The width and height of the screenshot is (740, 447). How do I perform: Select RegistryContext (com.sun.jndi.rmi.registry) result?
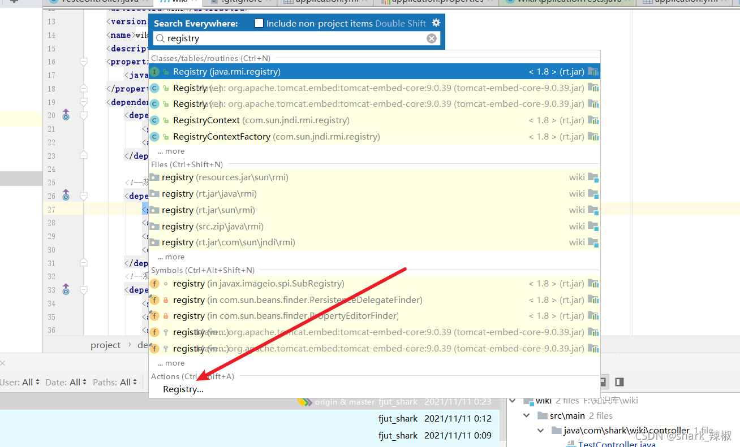(374, 120)
